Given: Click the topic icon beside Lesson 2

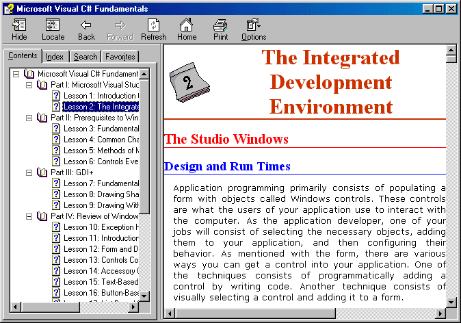Looking at the screenshot, I should (x=56, y=107).
